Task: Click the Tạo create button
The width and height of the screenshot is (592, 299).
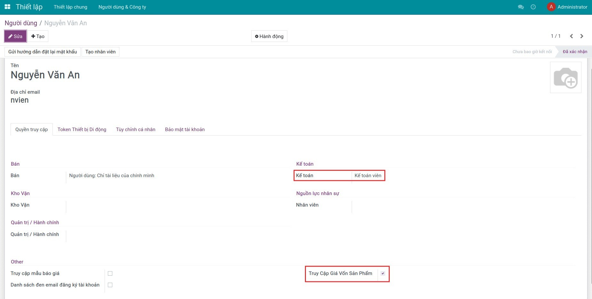Action: (x=38, y=36)
